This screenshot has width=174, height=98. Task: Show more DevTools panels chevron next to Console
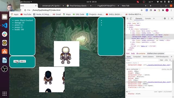pyautogui.click(x=154, y=19)
